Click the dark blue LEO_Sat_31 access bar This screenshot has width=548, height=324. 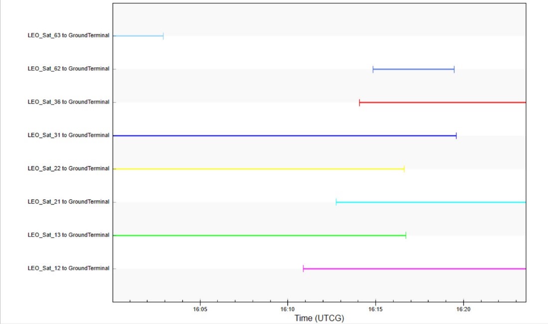click(x=284, y=136)
